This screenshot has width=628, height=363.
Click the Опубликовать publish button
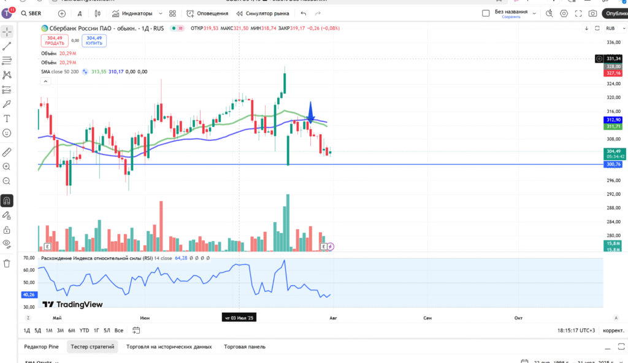(616, 13)
